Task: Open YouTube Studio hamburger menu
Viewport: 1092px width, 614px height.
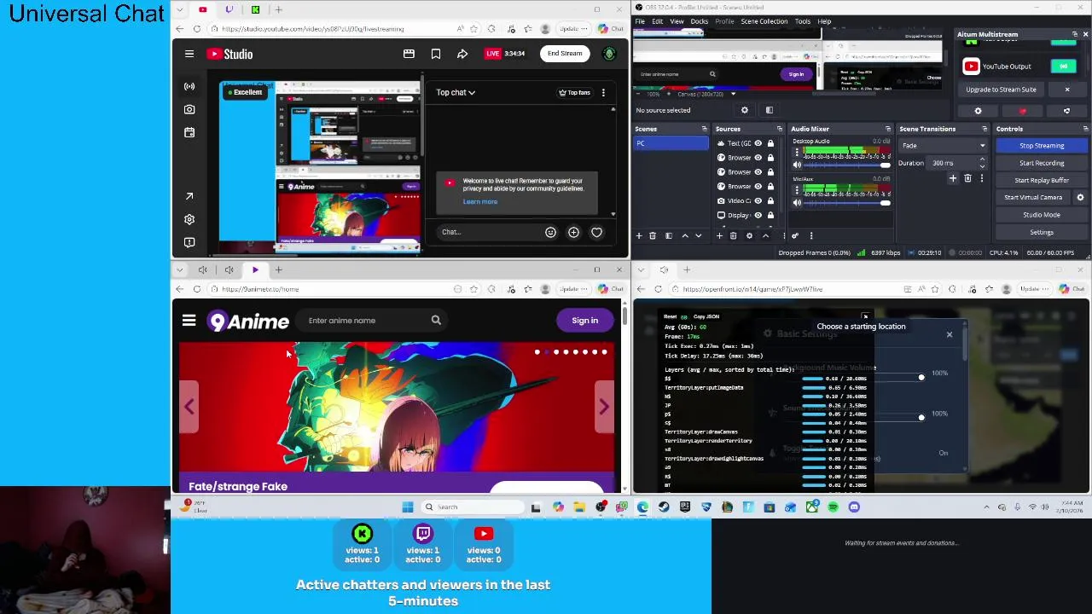Action: coord(189,54)
